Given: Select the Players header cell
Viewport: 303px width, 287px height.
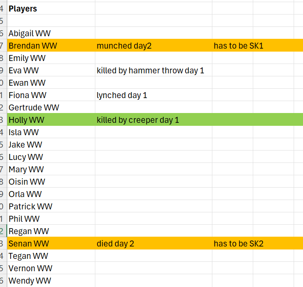Looking at the screenshot, I should tap(23, 9).
